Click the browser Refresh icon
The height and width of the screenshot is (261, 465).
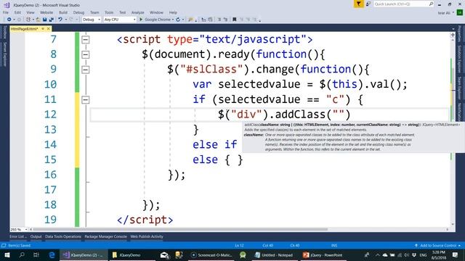pos(178,20)
